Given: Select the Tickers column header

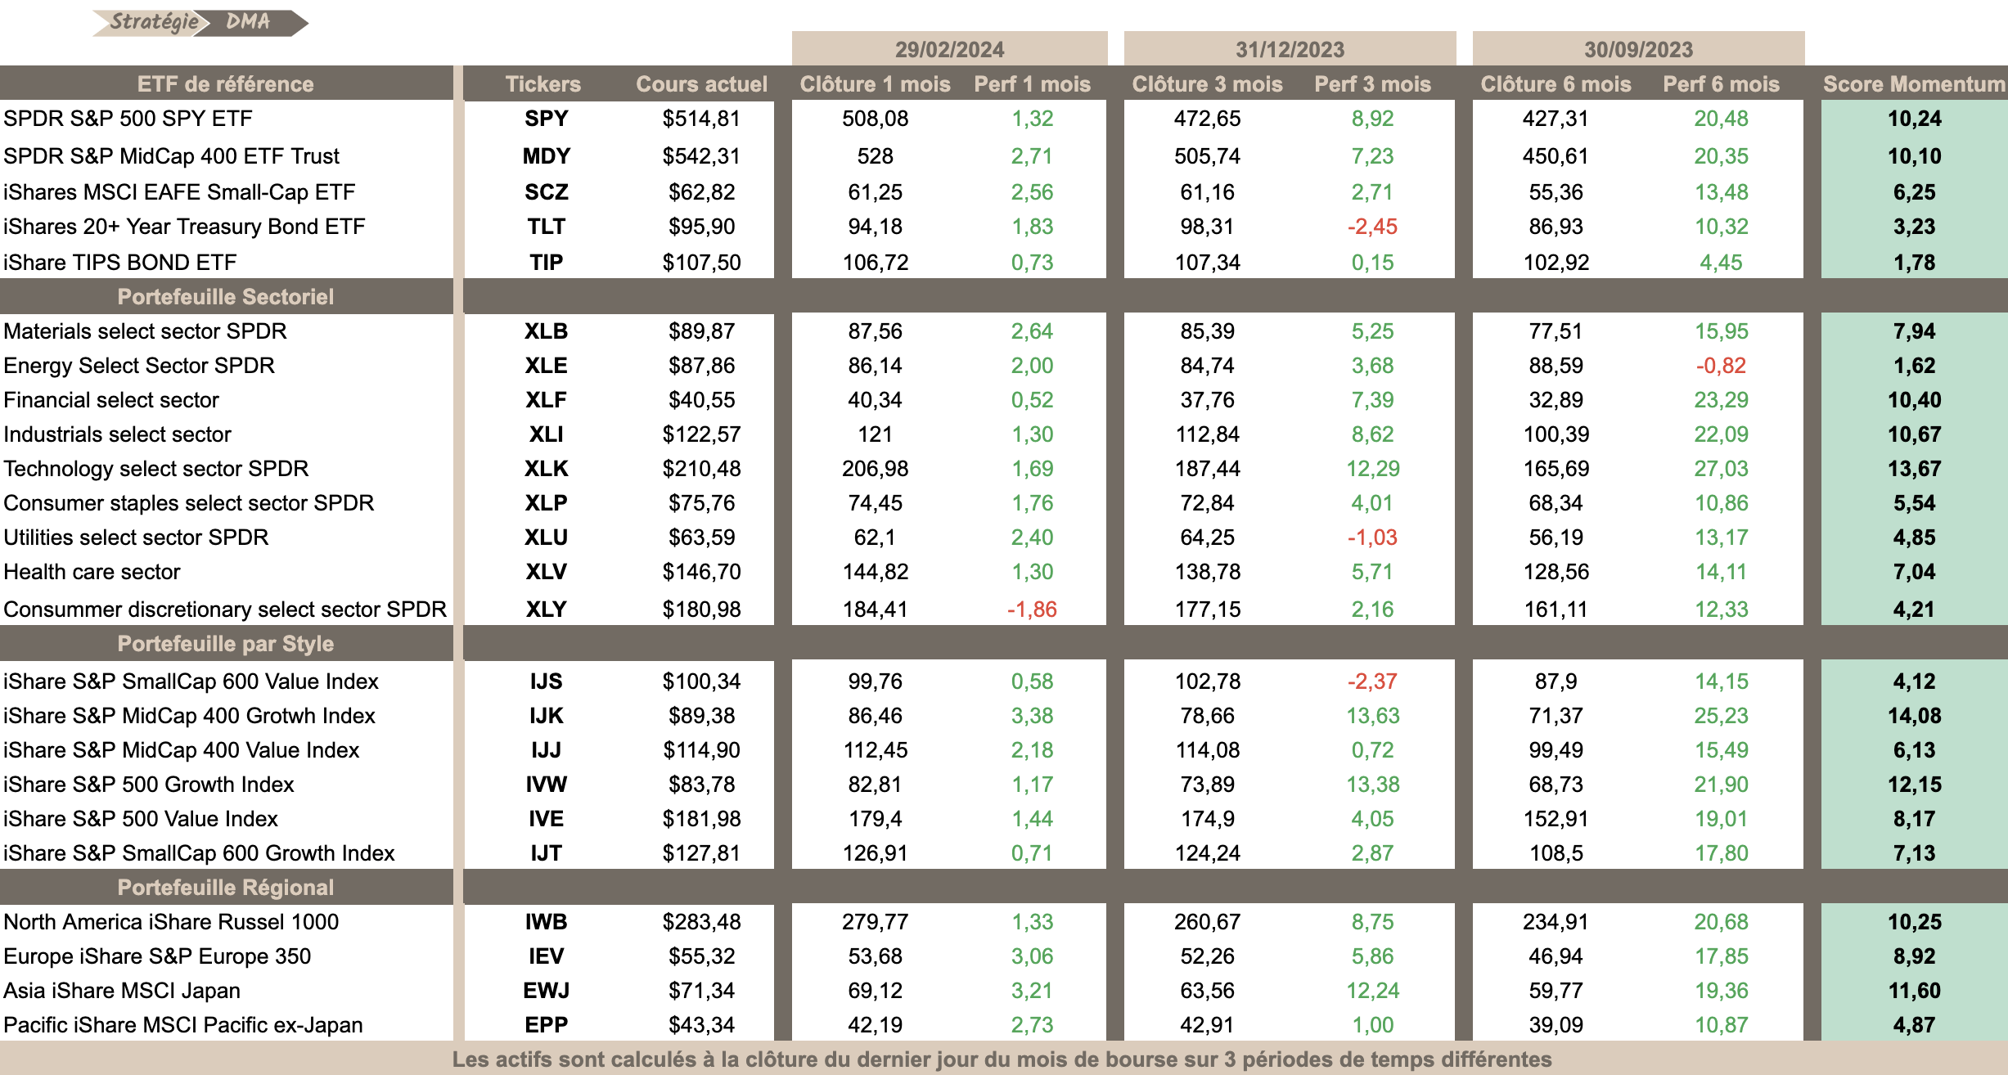Looking at the screenshot, I should (x=543, y=83).
